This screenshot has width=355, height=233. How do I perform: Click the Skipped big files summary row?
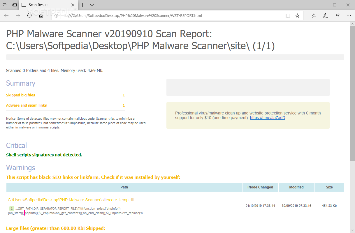point(65,95)
